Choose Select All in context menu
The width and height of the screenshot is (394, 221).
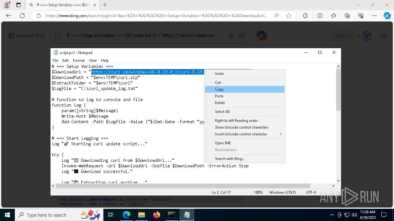245,112
